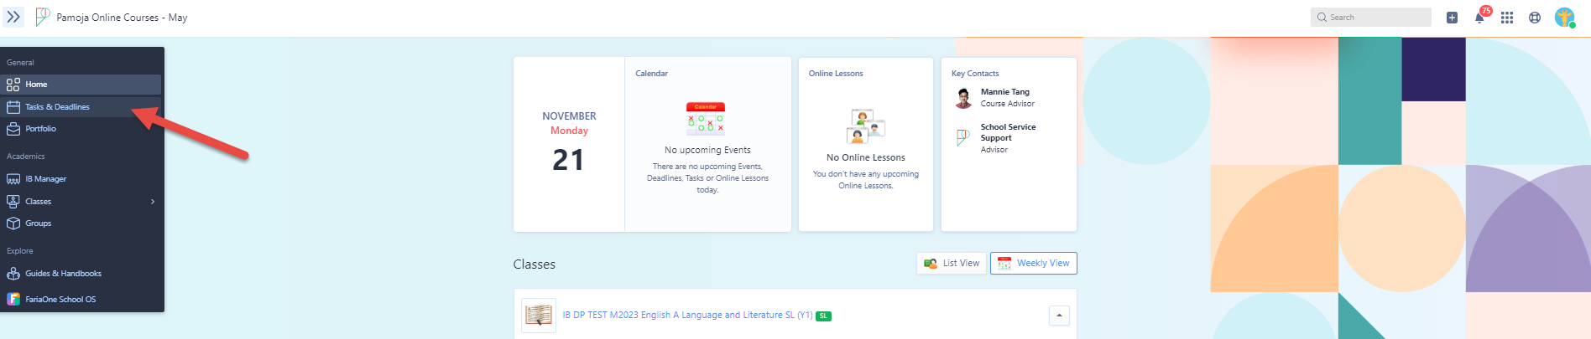Open Portfolio in the sidebar
Screen dimensions: 1591x339
[81, 129]
